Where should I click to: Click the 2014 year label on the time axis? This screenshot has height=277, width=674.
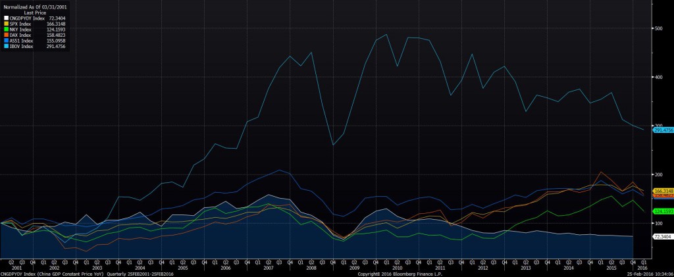568,267
